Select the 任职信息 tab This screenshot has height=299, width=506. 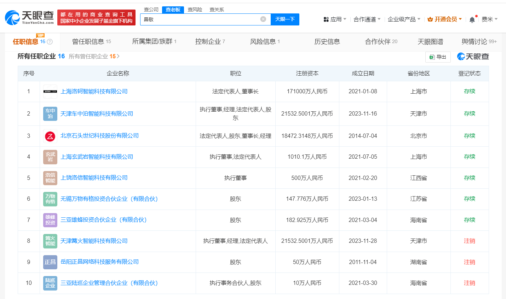coord(33,42)
